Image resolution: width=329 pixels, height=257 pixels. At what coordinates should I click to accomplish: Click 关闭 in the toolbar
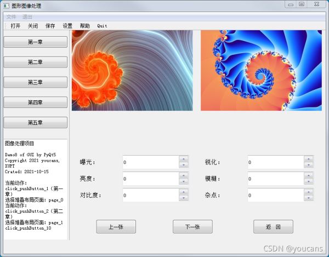coord(33,26)
